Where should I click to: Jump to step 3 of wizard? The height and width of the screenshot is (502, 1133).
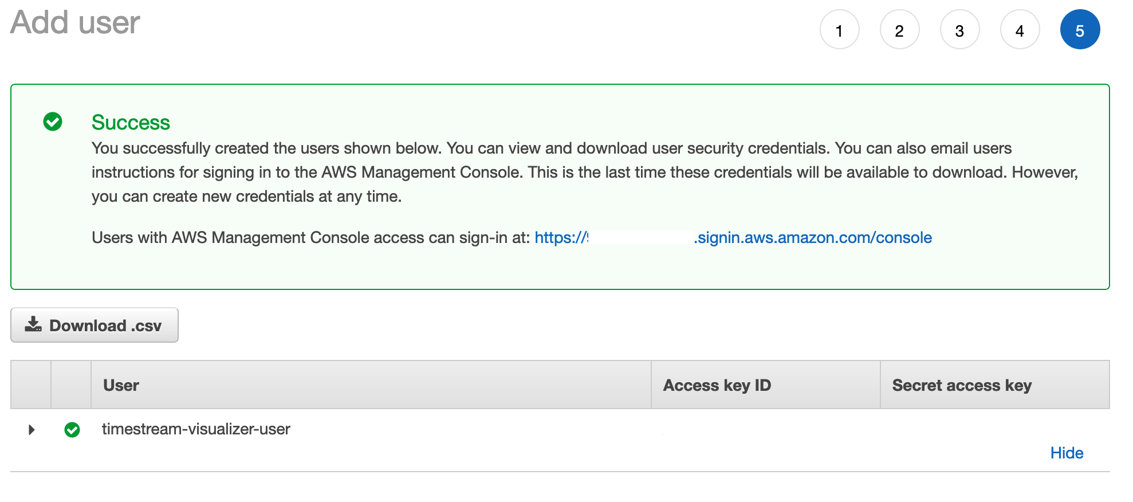959,30
